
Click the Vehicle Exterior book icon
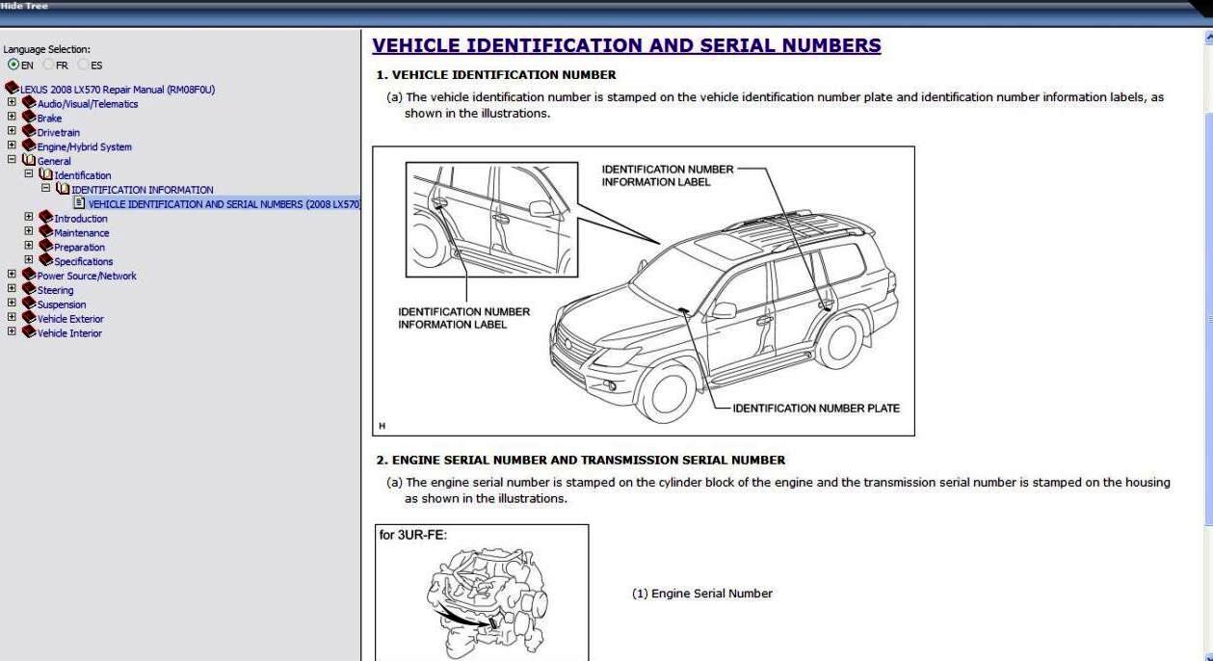(x=29, y=318)
